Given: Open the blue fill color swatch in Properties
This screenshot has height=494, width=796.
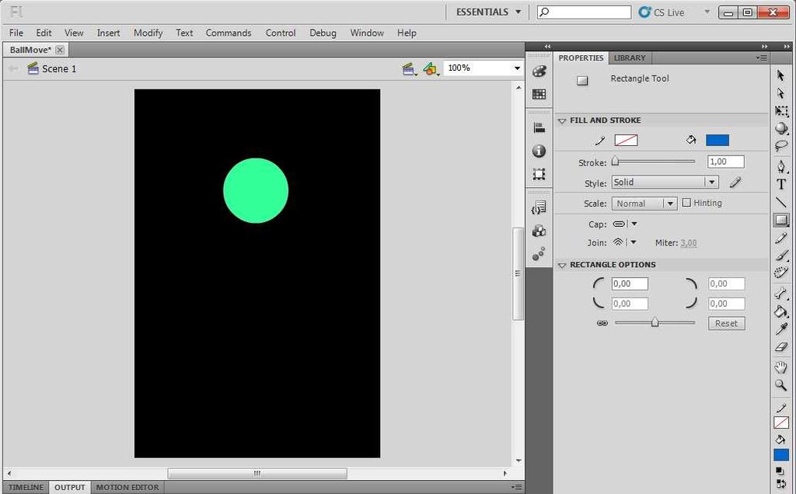Looking at the screenshot, I should (717, 141).
